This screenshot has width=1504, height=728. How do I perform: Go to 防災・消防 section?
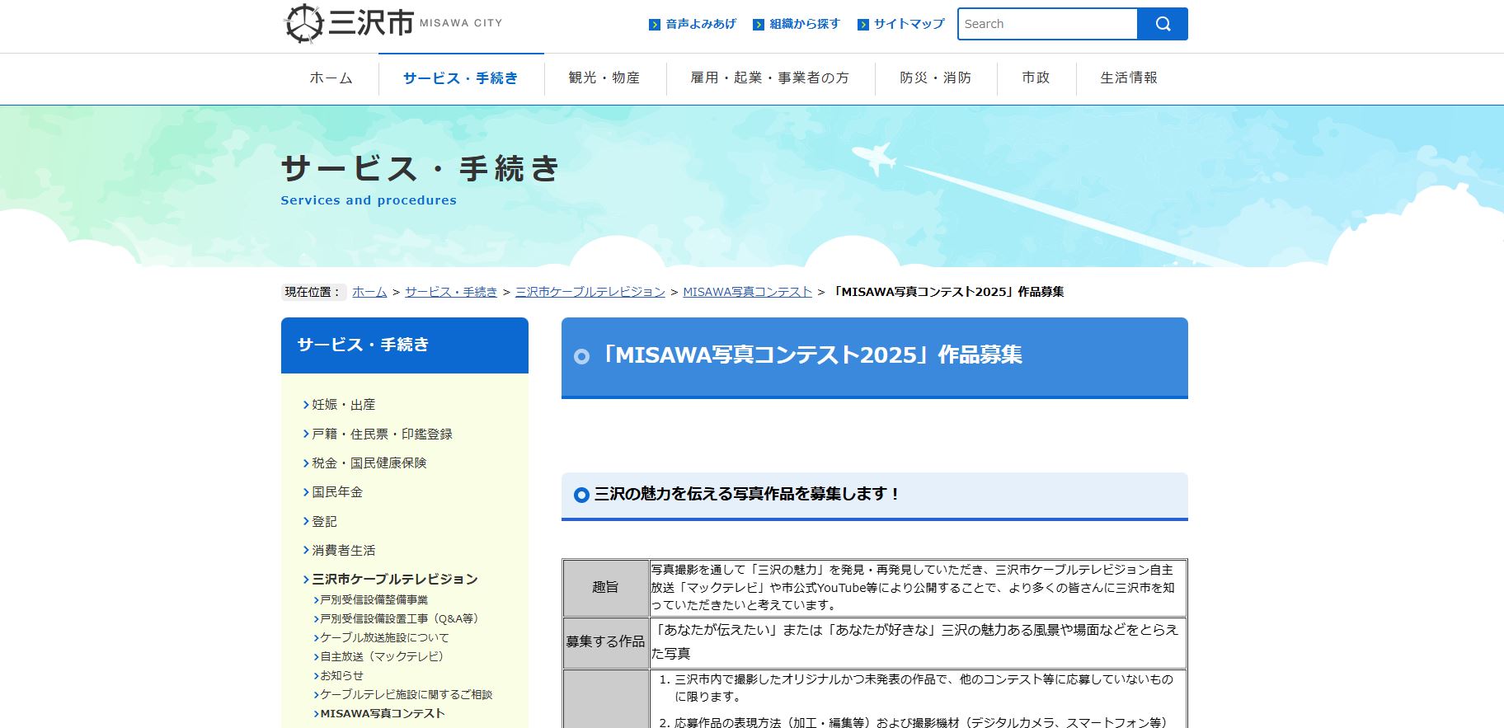935,77
